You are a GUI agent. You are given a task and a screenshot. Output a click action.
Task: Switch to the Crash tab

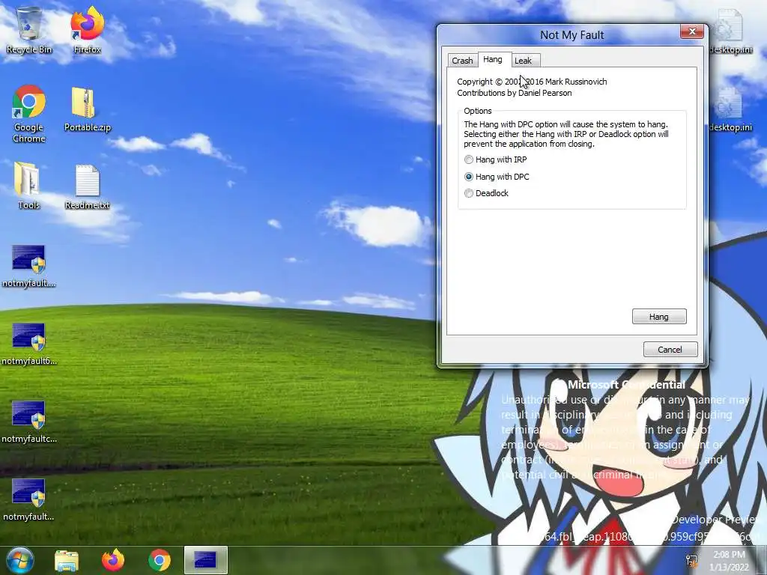point(462,61)
